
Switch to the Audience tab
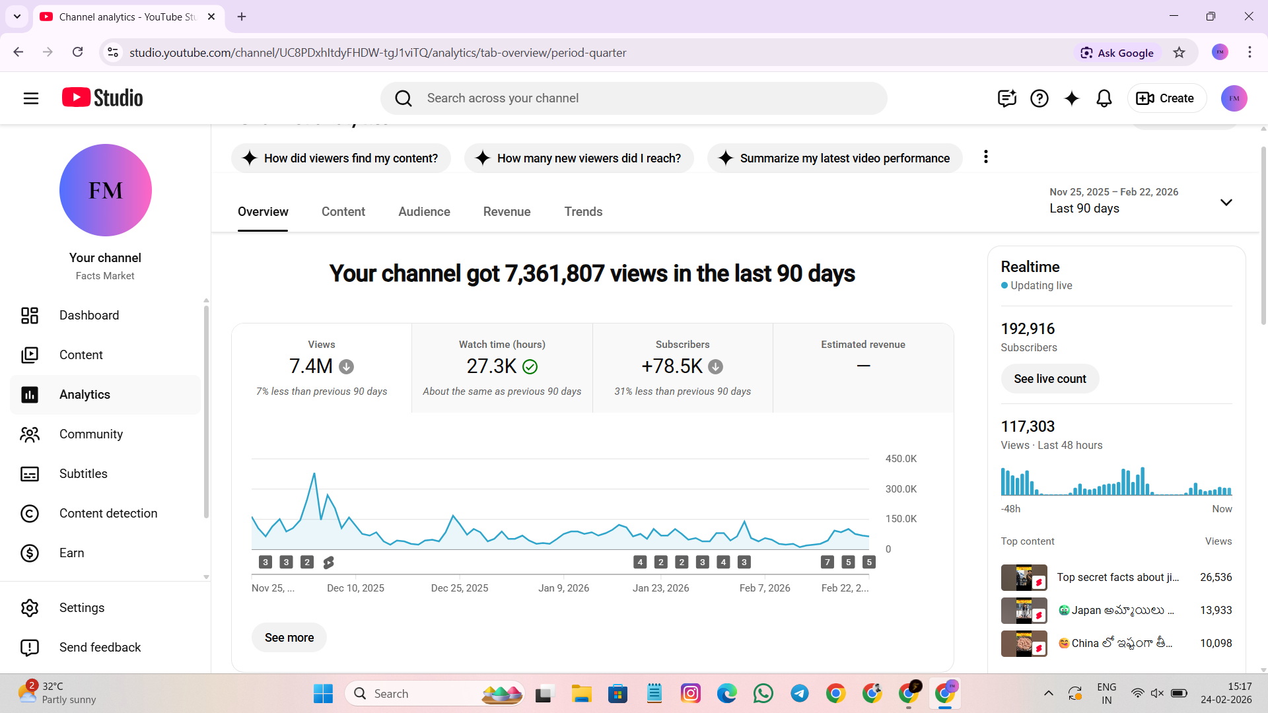[424, 211]
